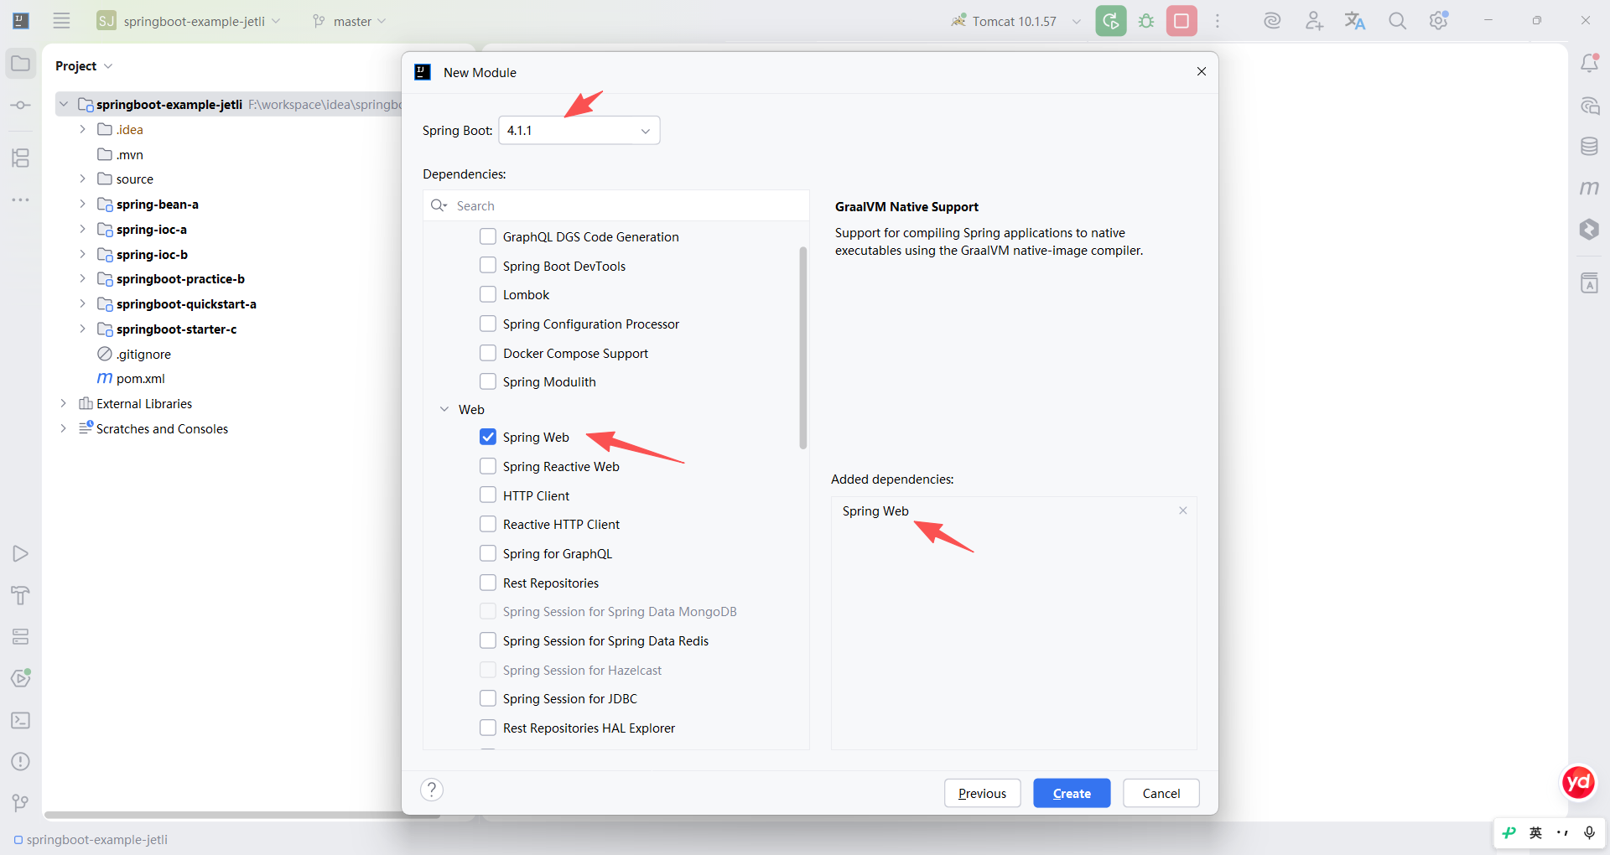Collapse the Web dependency group
1610x855 pixels.
(444, 409)
